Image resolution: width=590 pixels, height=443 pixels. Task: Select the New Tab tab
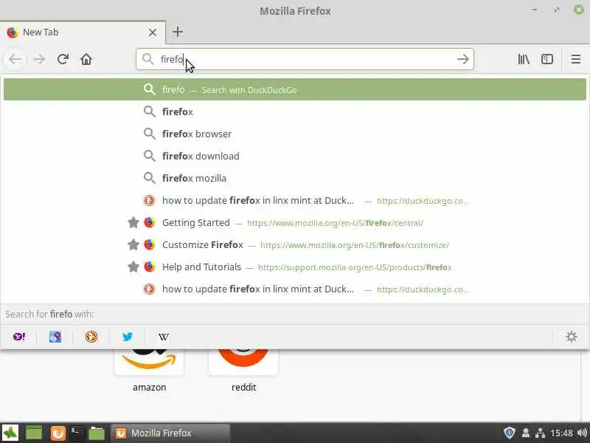[x=82, y=32]
